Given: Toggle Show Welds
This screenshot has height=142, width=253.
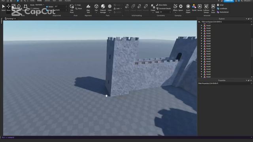Looking at the screenshot, I should 162,5.
